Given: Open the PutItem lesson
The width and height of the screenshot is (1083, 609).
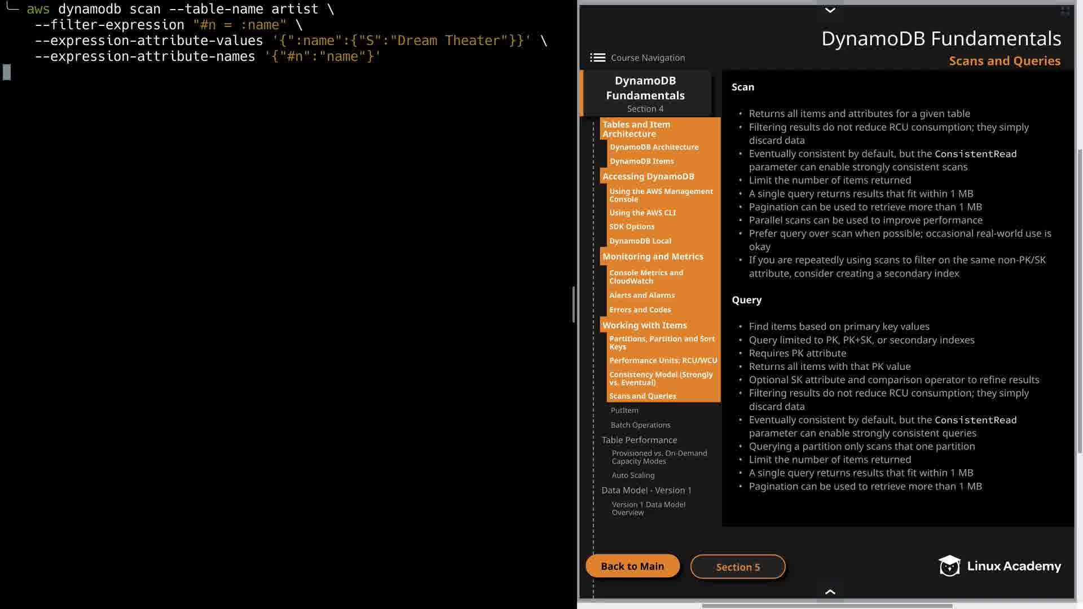Looking at the screenshot, I should (x=624, y=411).
